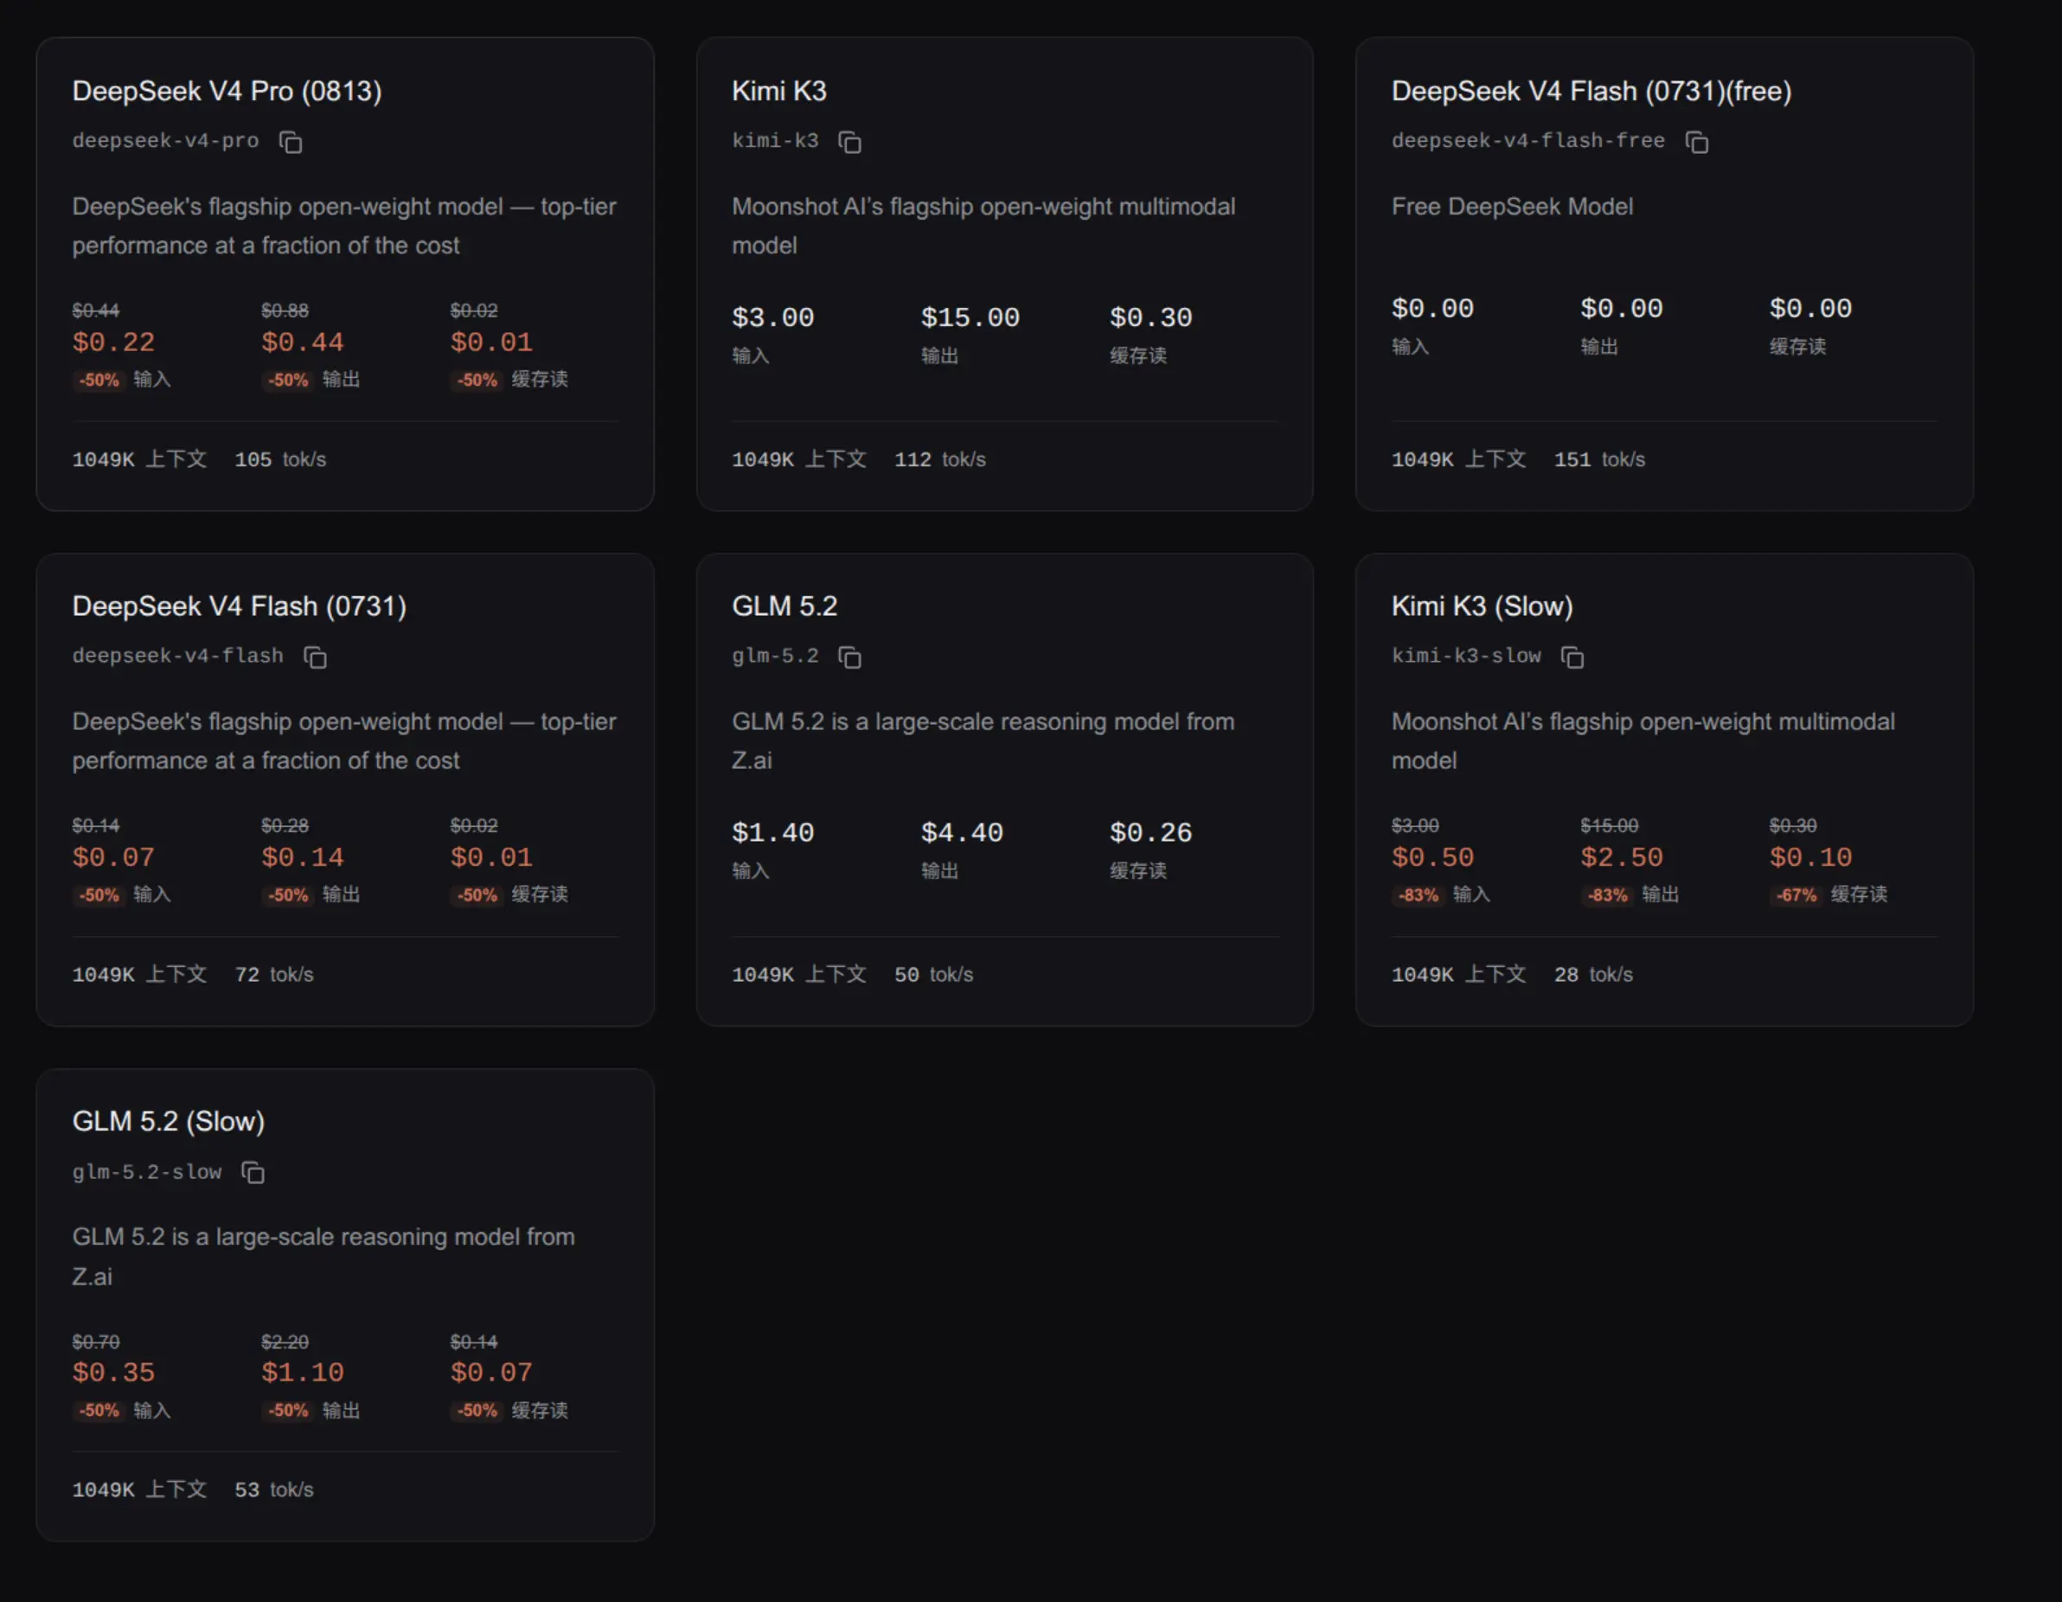
Task: Click the $0.00 输入 price on the free card
Action: tap(1432, 308)
